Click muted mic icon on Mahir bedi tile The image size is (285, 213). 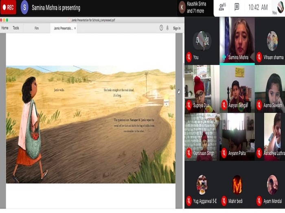pyautogui.click(x=224, y=201)
